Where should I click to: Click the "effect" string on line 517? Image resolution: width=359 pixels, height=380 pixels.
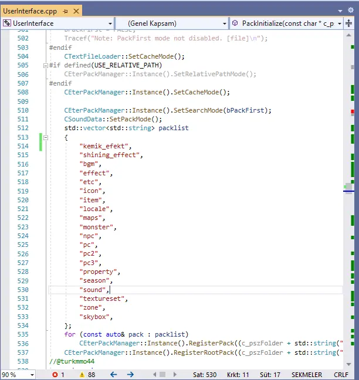pyautogui.click(x=94, y=173)
